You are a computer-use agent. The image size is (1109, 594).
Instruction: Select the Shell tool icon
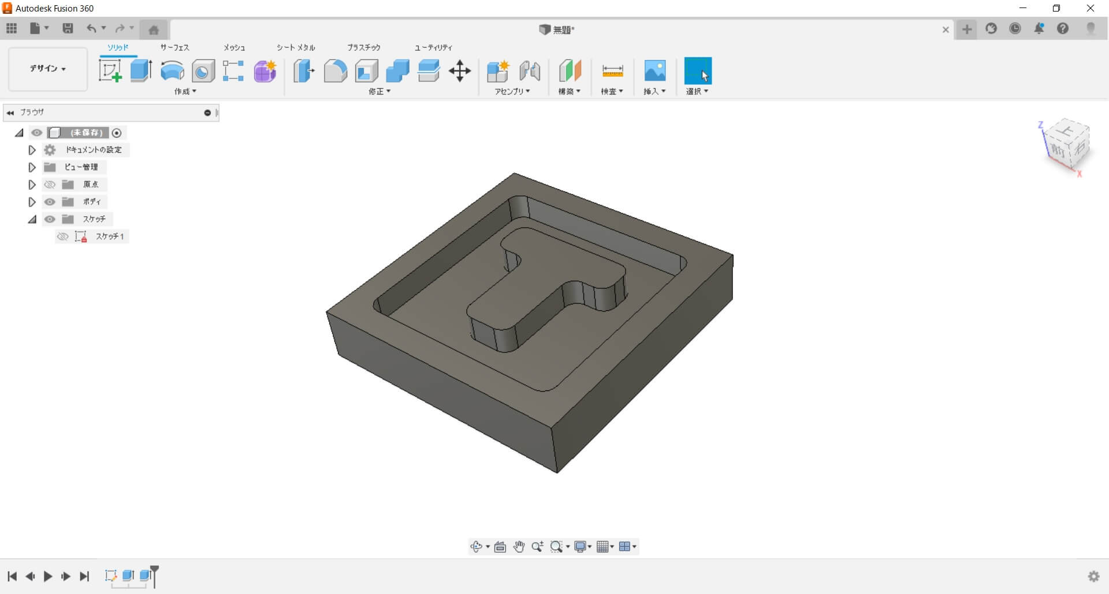click(x=366, y=71)
